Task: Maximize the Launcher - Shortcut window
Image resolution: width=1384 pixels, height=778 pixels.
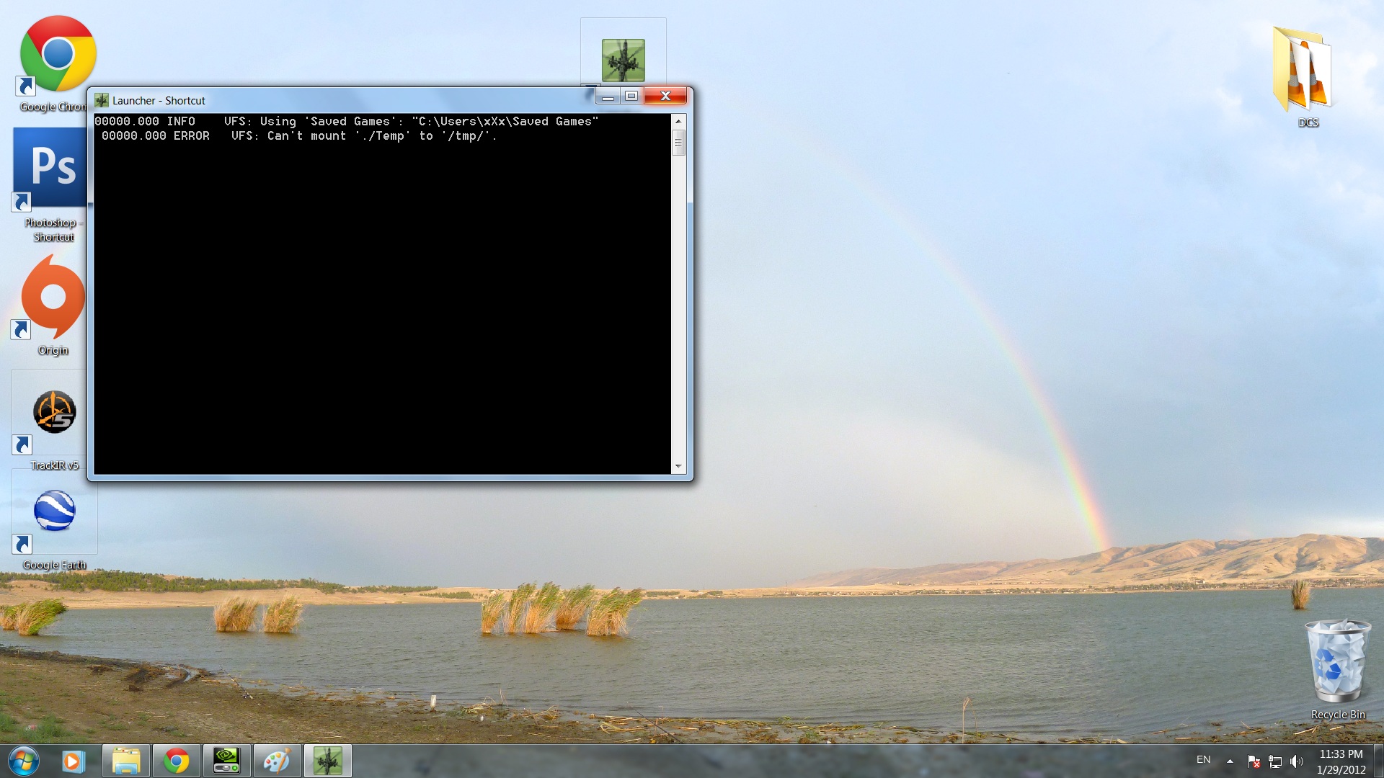Action: pos(631,96)
